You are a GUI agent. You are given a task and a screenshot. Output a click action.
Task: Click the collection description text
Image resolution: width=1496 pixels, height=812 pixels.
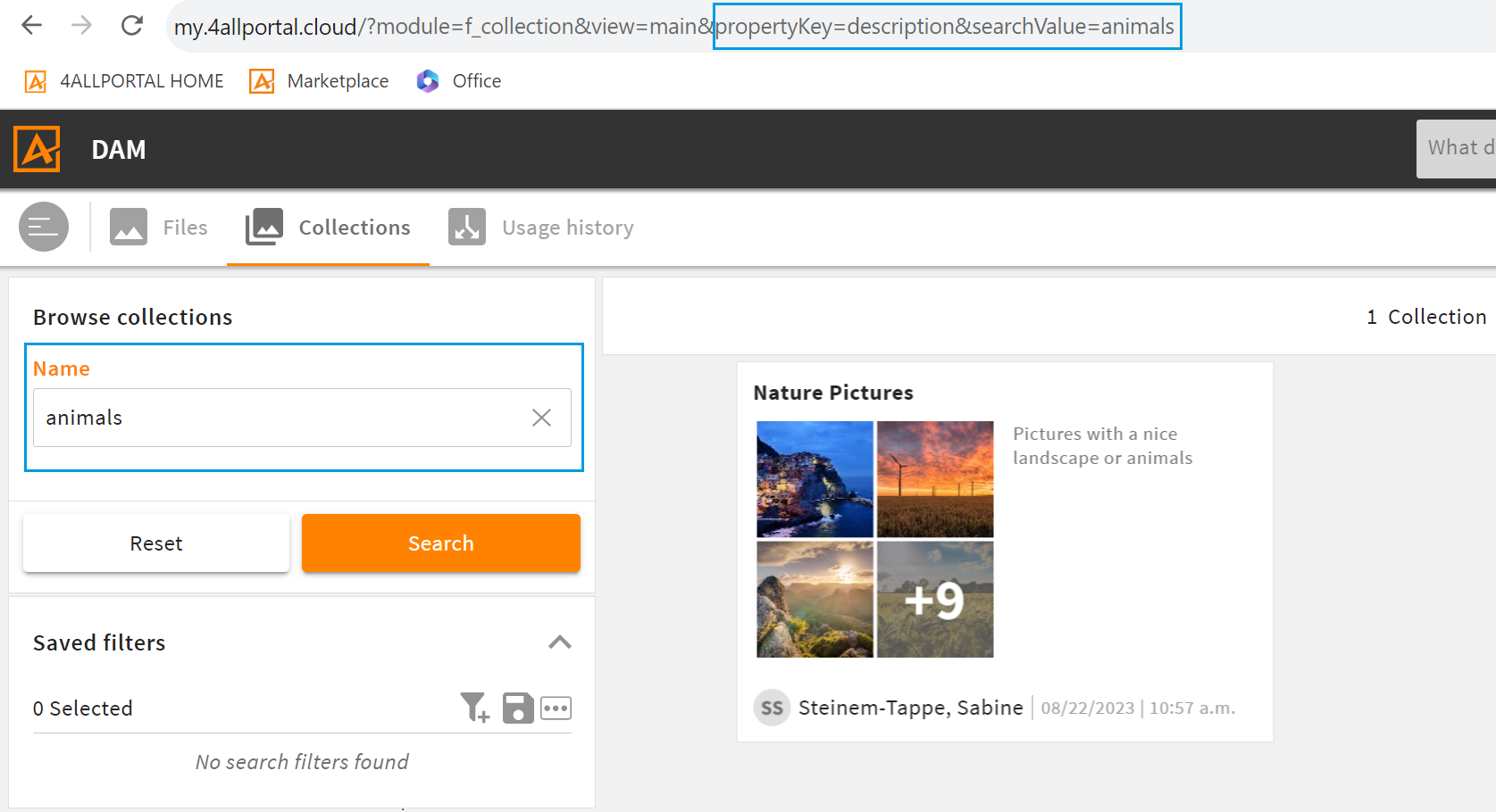[1102, 446]
